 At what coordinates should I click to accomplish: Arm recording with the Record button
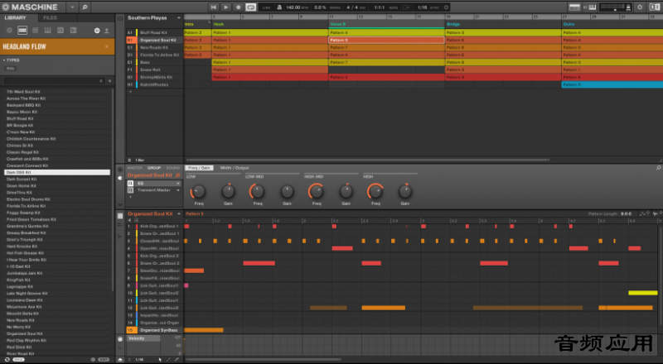[238, 7]
